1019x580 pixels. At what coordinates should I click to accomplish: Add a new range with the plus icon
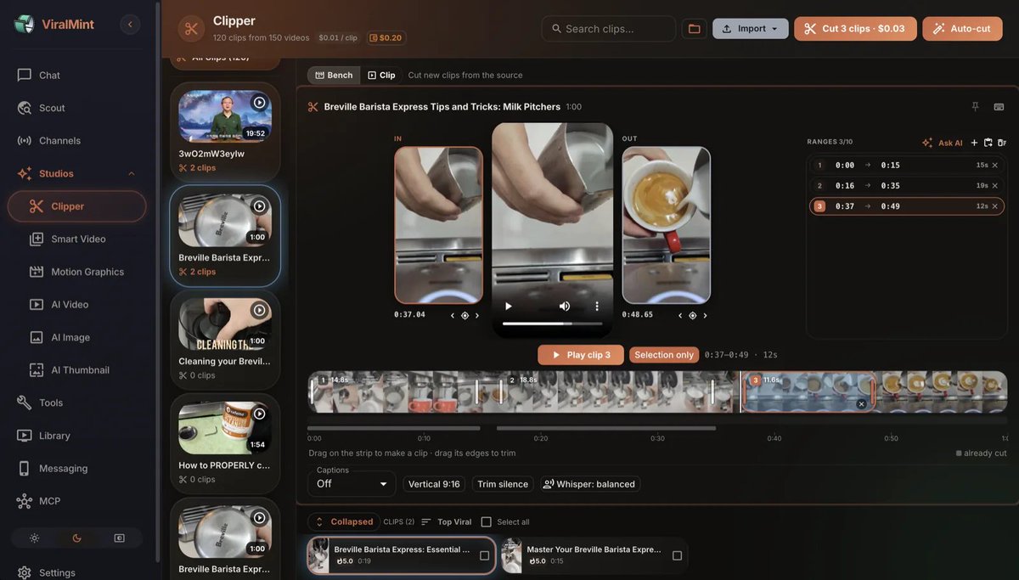974,143
